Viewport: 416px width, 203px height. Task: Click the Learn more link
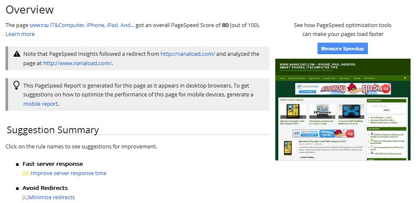pyautogui.click(x=20, y=34)
